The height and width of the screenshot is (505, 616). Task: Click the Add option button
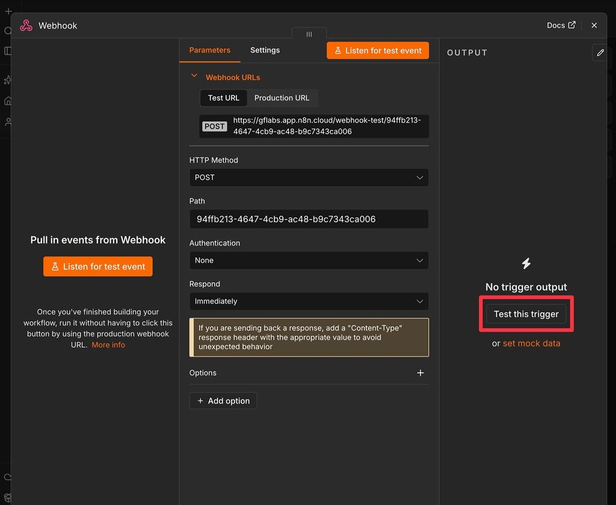[223, 400]
